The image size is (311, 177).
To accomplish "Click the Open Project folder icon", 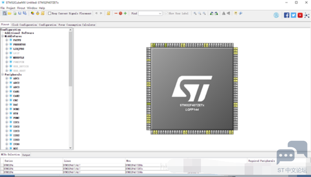I will [x=10, y=13].
